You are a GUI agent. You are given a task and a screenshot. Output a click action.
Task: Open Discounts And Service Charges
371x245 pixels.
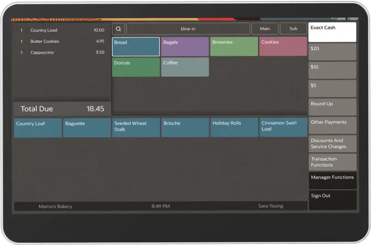point(332,144)
